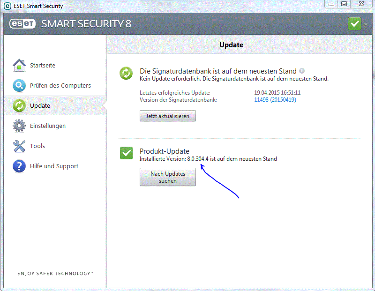375x291 pixels.
Task: Expand the dropdown arrow beside header status checkmark
Action: coord(366,24)
